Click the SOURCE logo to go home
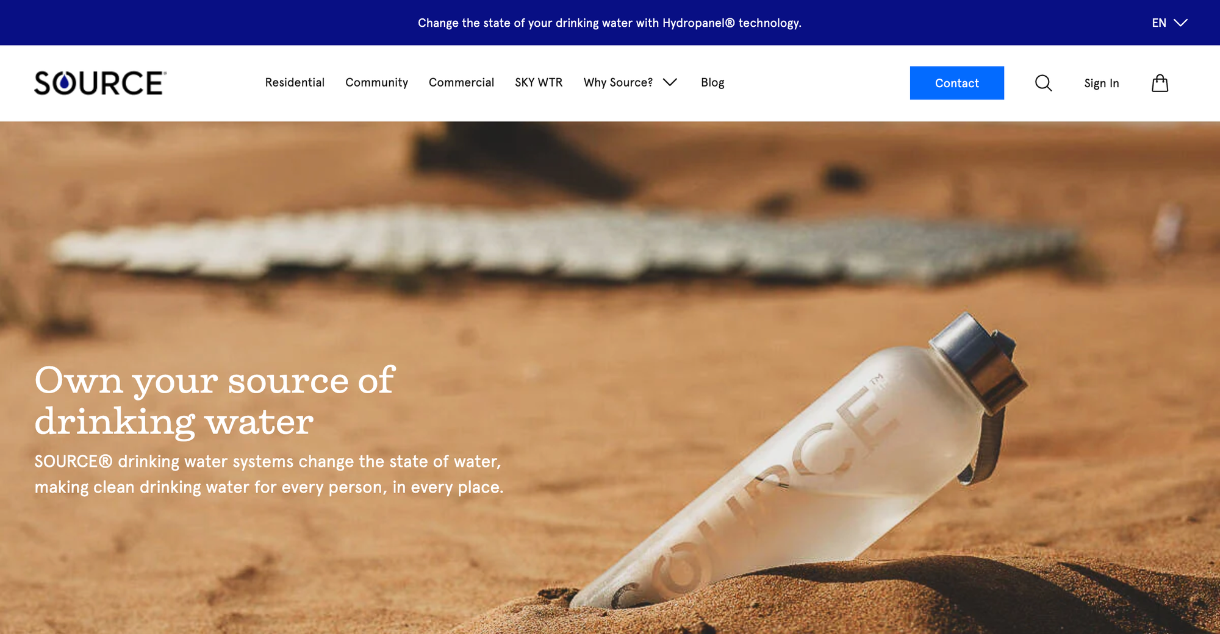The image size is (1220, 634). [x=100, y=83]
